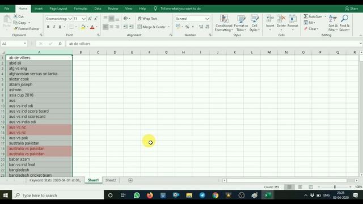Select cell containing "babar azam"

(39, 159)
